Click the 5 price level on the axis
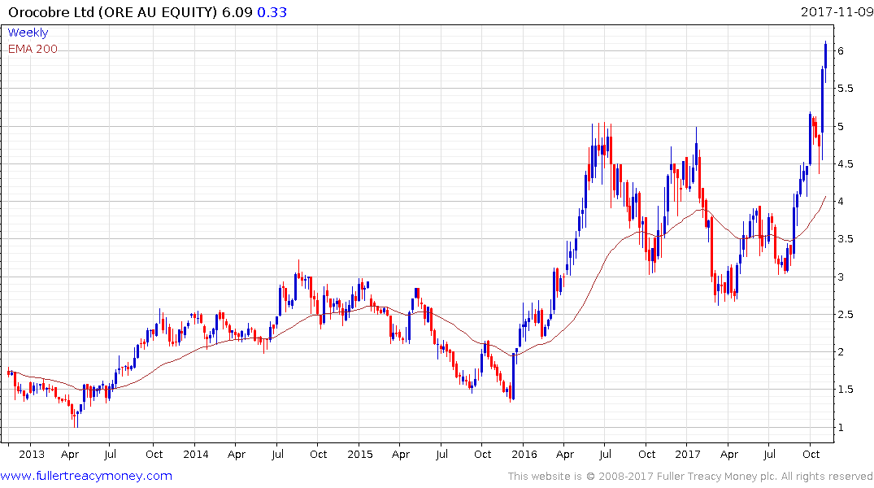The image size is (874, 488). point(841,127)
